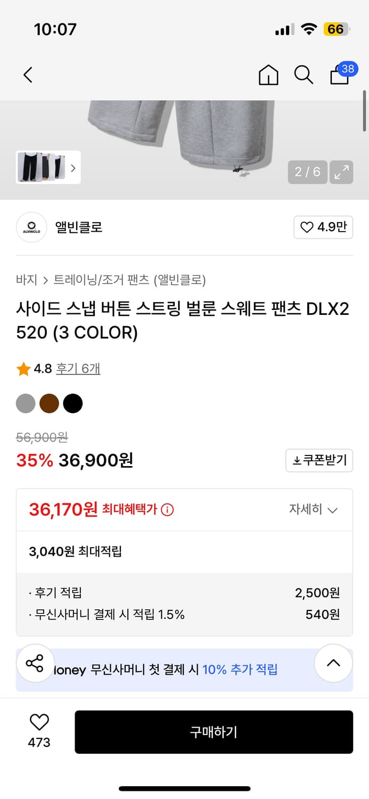Download coupons with 쿠폰받기
The width and height of the screenshot is (369, 799).
coord(319,460)
